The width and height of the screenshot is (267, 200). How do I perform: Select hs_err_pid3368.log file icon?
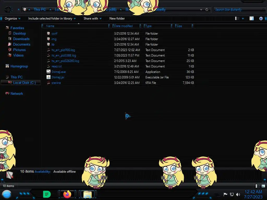point(48,55)
